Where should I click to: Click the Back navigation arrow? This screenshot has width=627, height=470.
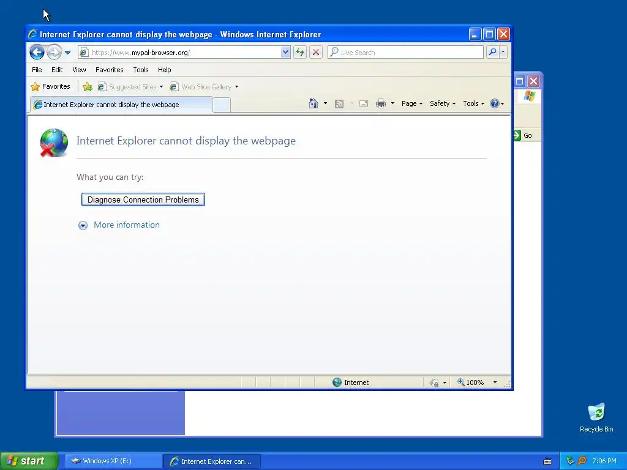pyautogui.click(x=37, y=53)
